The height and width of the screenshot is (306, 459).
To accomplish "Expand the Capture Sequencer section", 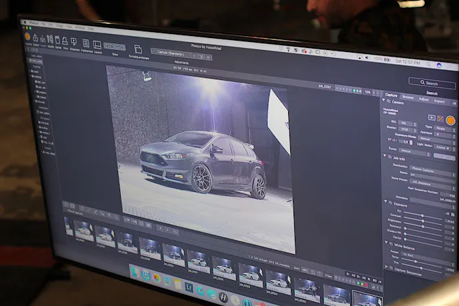I will click(x=385, y=267).
